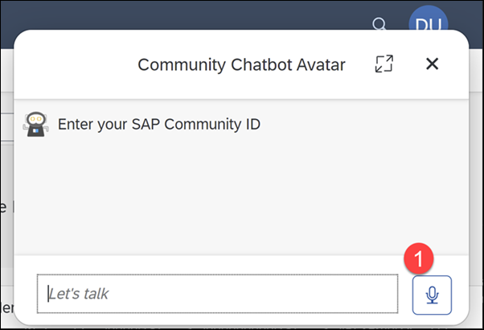Click the chatbot robot avatar icon
484x330 pixels.
click(x=36, y=124)
